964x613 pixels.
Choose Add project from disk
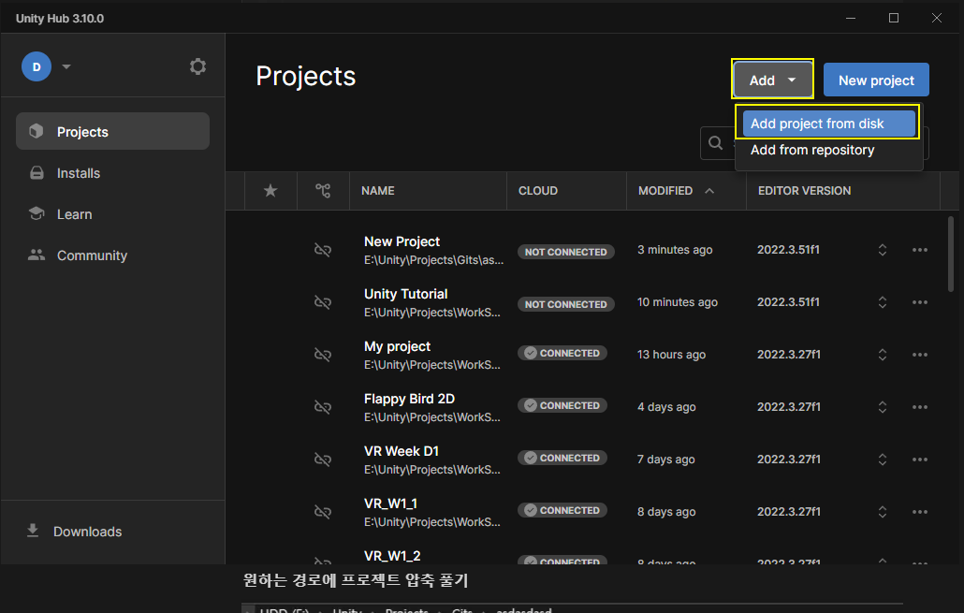828,124
